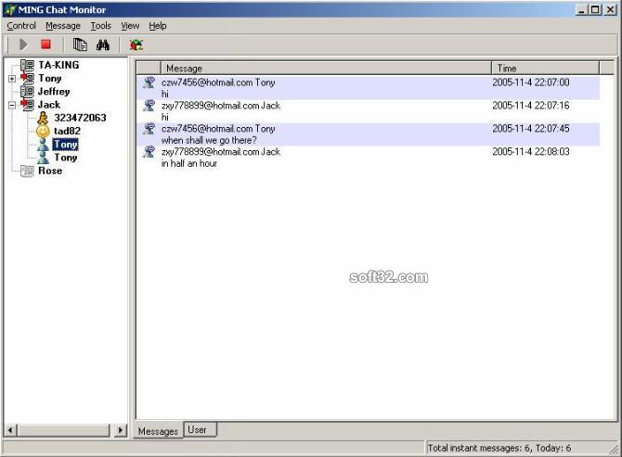Click the Jeffrey computer icon
This screenshot has height=457, width=622.
tap(27, 92)
